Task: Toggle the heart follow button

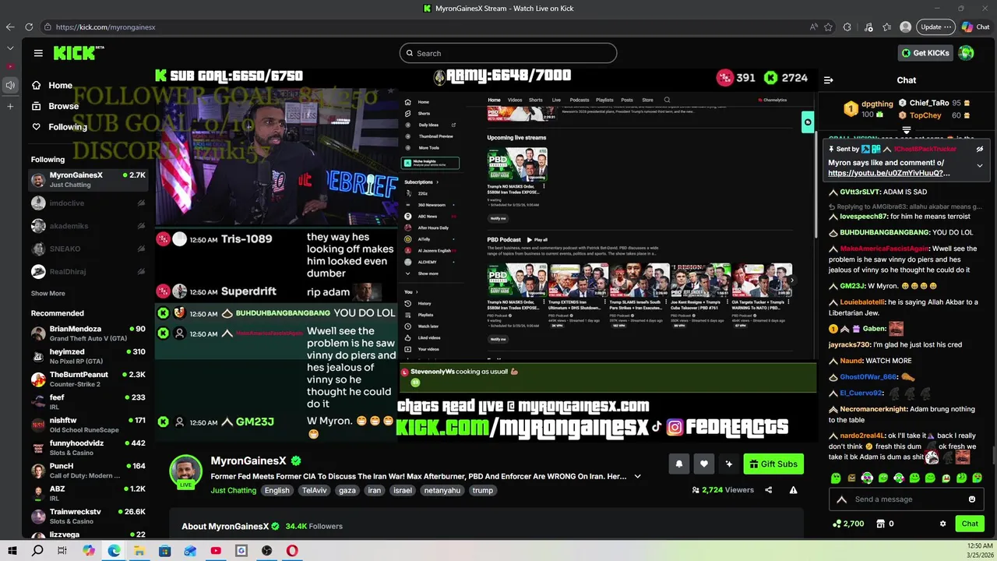Action: point(704,464)
